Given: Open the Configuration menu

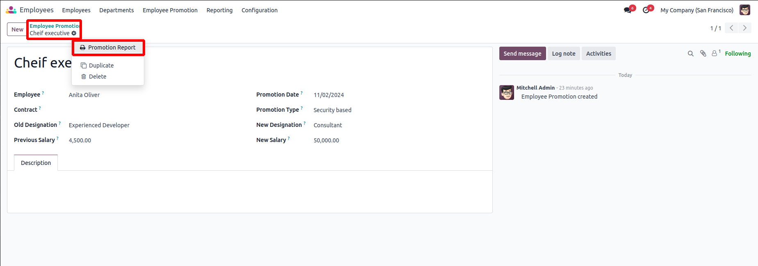Looking at the screenshot, I should click(259, 10).
